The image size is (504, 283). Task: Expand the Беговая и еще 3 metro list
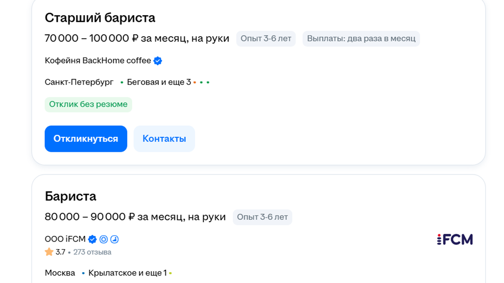(x=159, y=82)
